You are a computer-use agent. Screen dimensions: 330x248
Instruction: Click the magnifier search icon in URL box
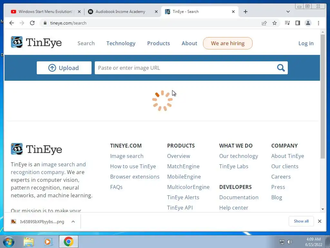(x=281, y=68)
